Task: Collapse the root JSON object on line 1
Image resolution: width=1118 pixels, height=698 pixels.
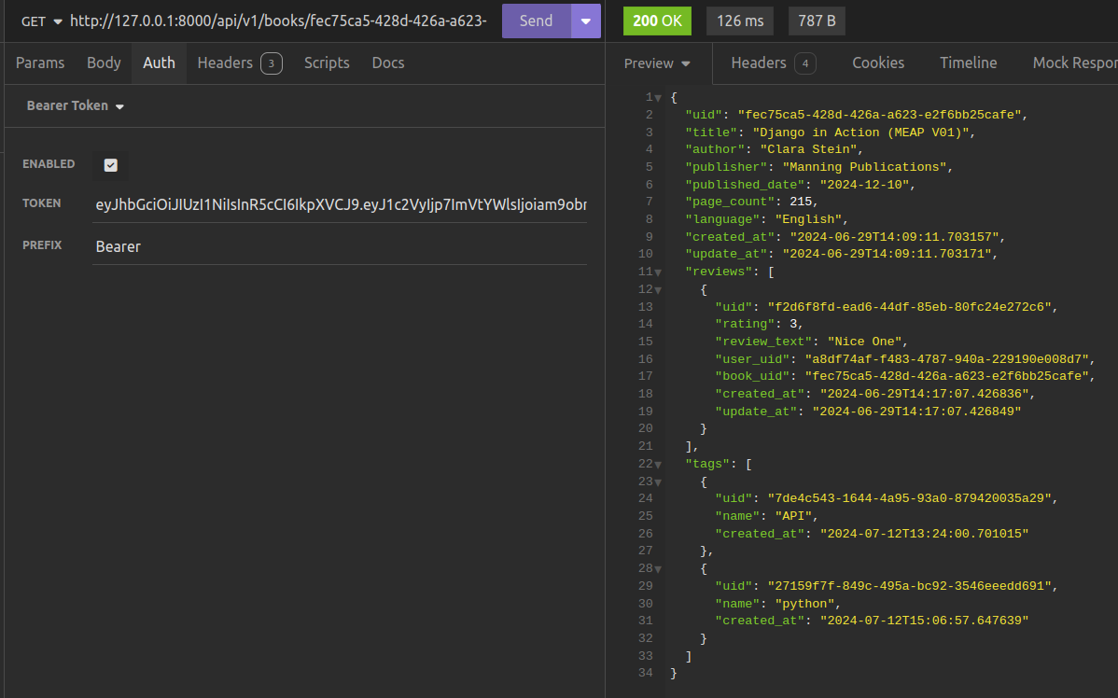Action: tap(658, 98)
